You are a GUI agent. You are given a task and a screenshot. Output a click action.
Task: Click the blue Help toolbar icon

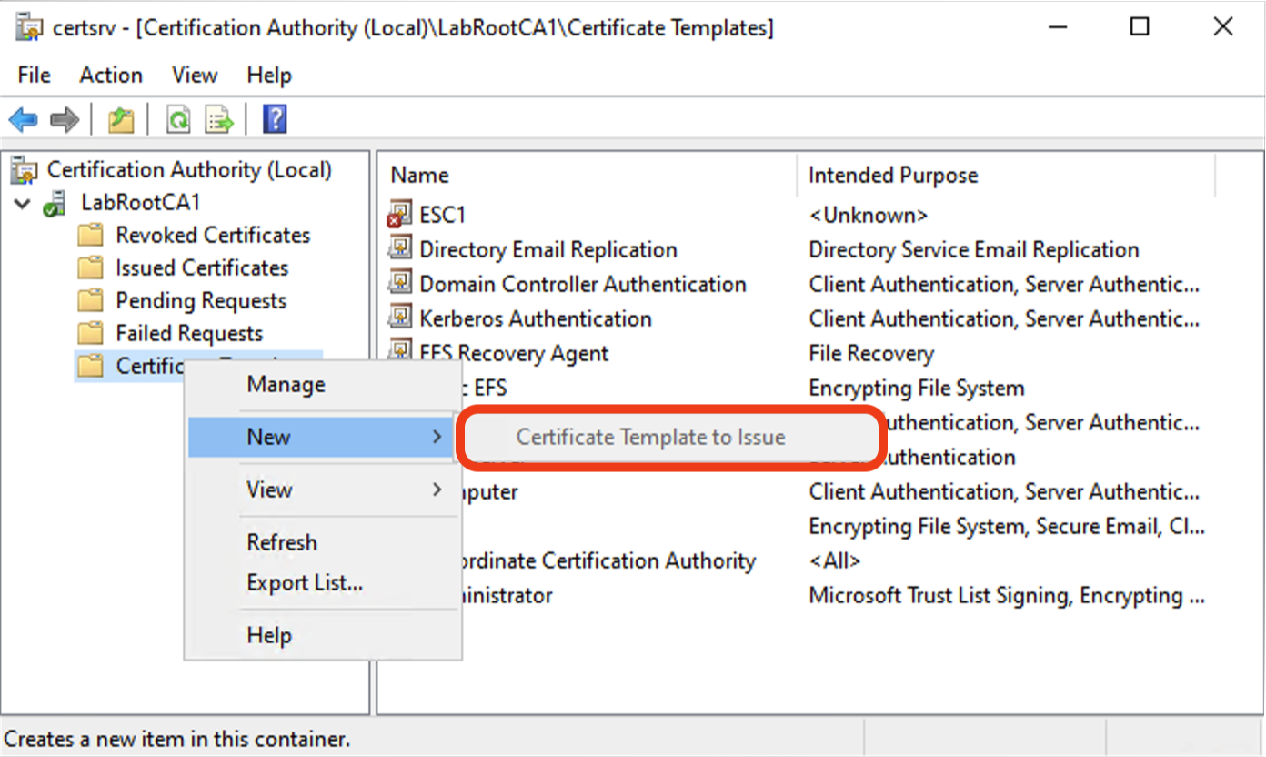275,119
